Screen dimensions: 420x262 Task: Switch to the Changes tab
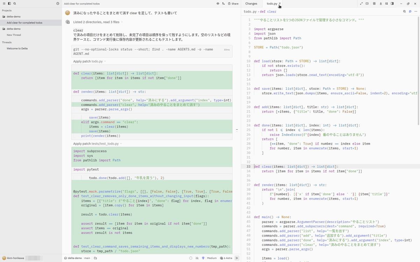point(251,3)
